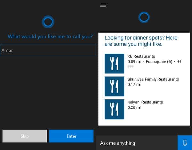Click the 0.17 mi distance text
The height and width of the screenshot is (150, 192).
(x=134, y=84)
